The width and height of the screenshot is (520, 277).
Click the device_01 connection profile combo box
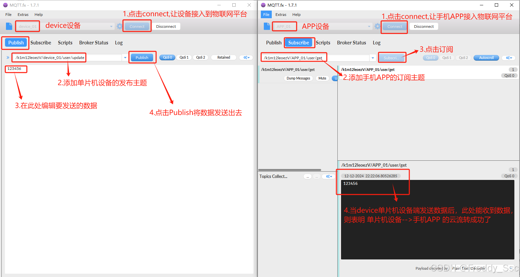click(65, 26)
